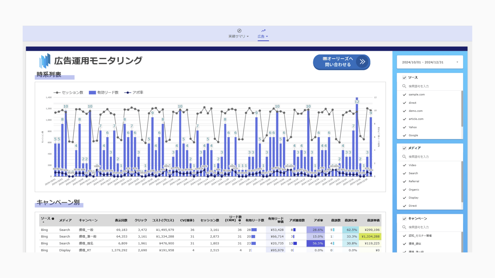
Task: Expand the 広告 tab dropdown arrow
Action: point(267,37)
